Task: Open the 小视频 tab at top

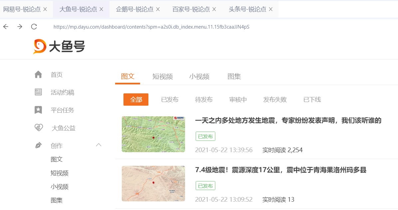Action: [x=199, y=76]
